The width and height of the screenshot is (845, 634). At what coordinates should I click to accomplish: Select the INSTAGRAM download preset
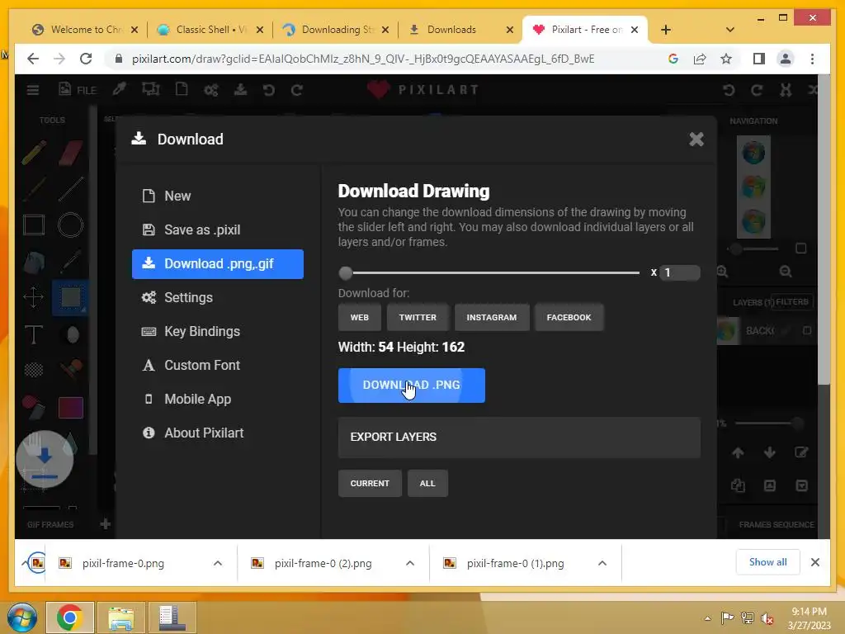pos(492,317)
